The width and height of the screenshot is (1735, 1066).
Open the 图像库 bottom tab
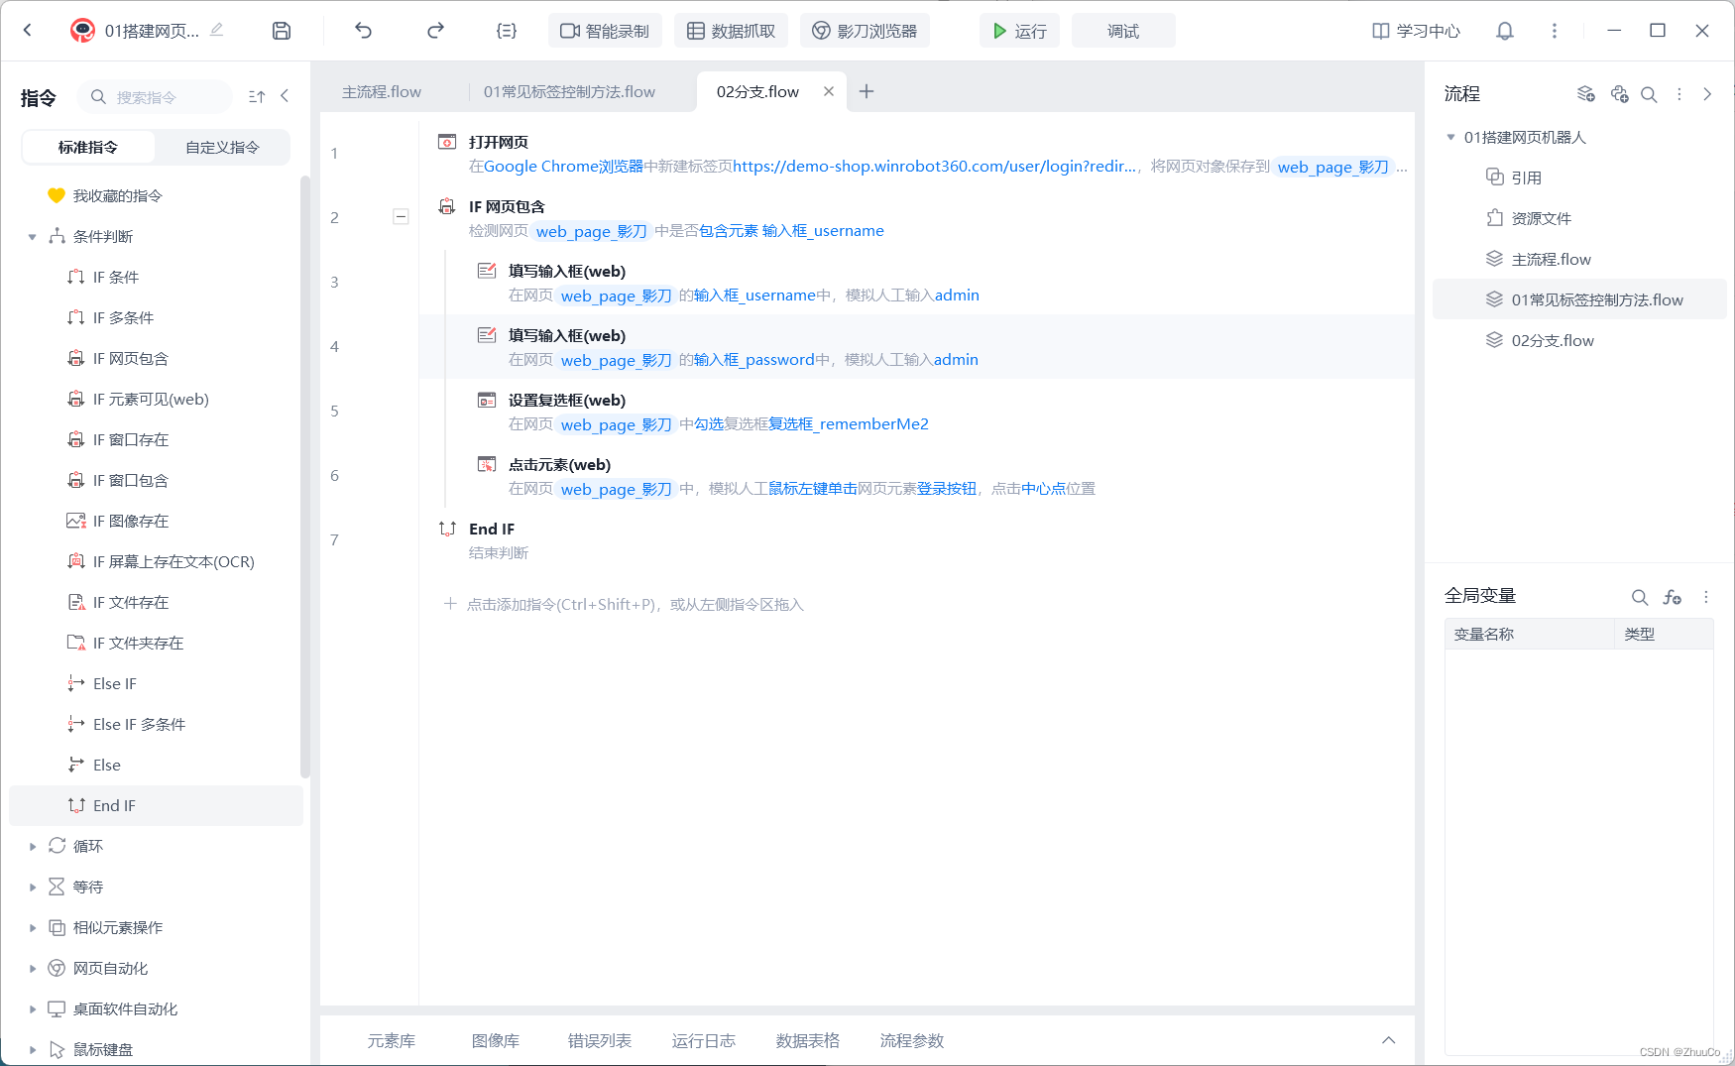(496, 1040)
